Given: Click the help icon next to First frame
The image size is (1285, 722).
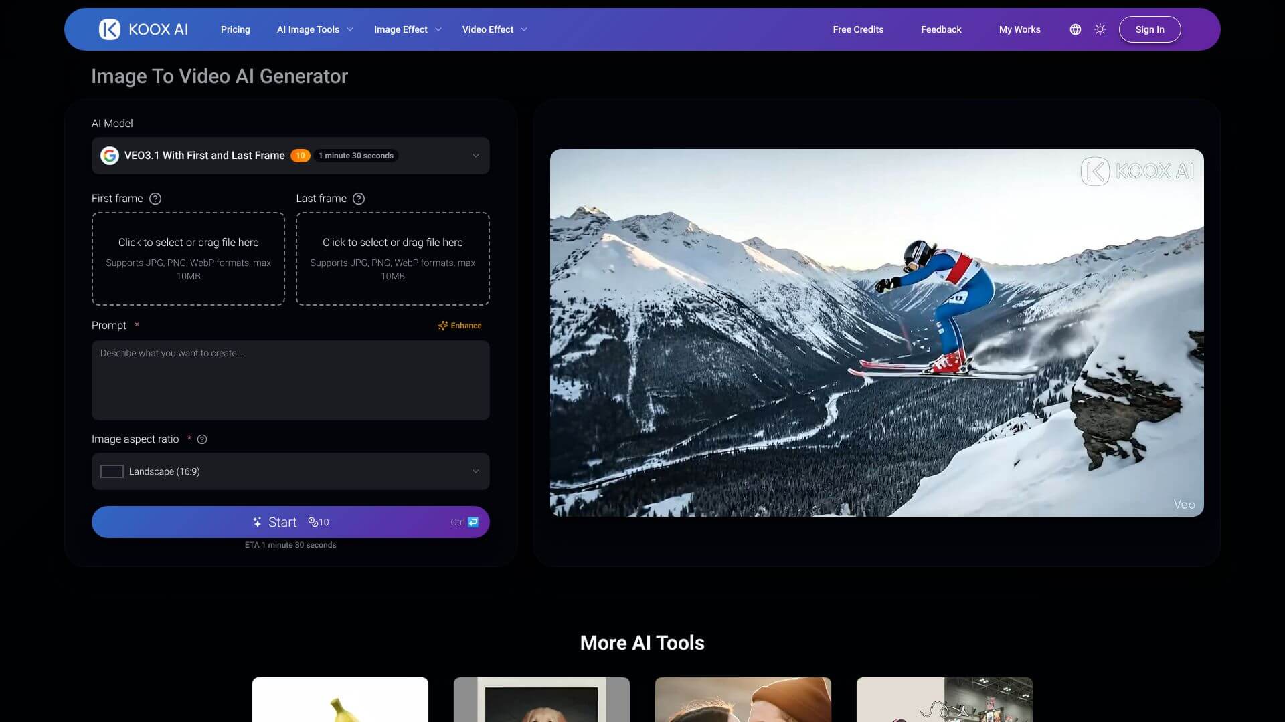Looking at the screenshot, I should tap(156, 198).
